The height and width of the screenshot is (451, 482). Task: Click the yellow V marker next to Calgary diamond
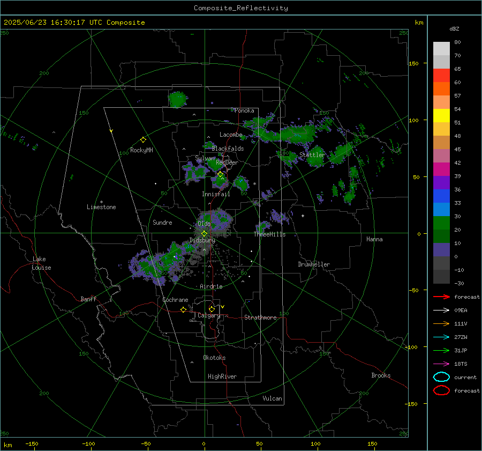coord(223,307)
